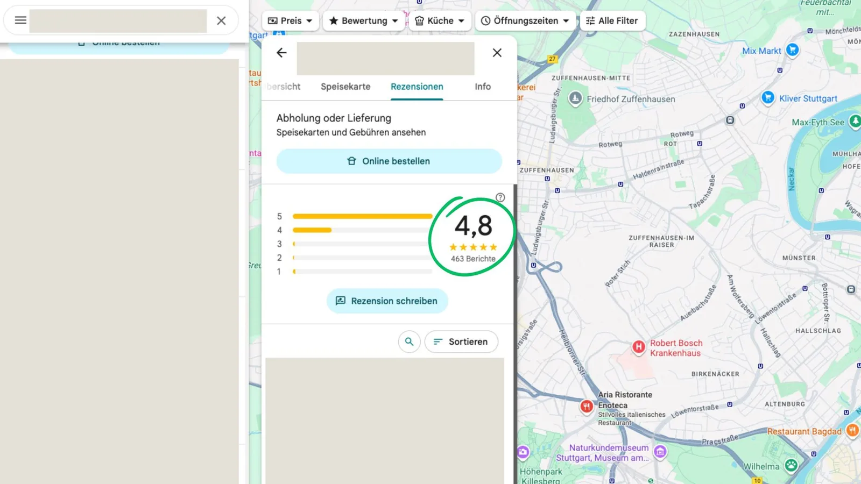Click the Restaurant Bagdad map pin
This screenshot has width=861, height=484.
853,430
